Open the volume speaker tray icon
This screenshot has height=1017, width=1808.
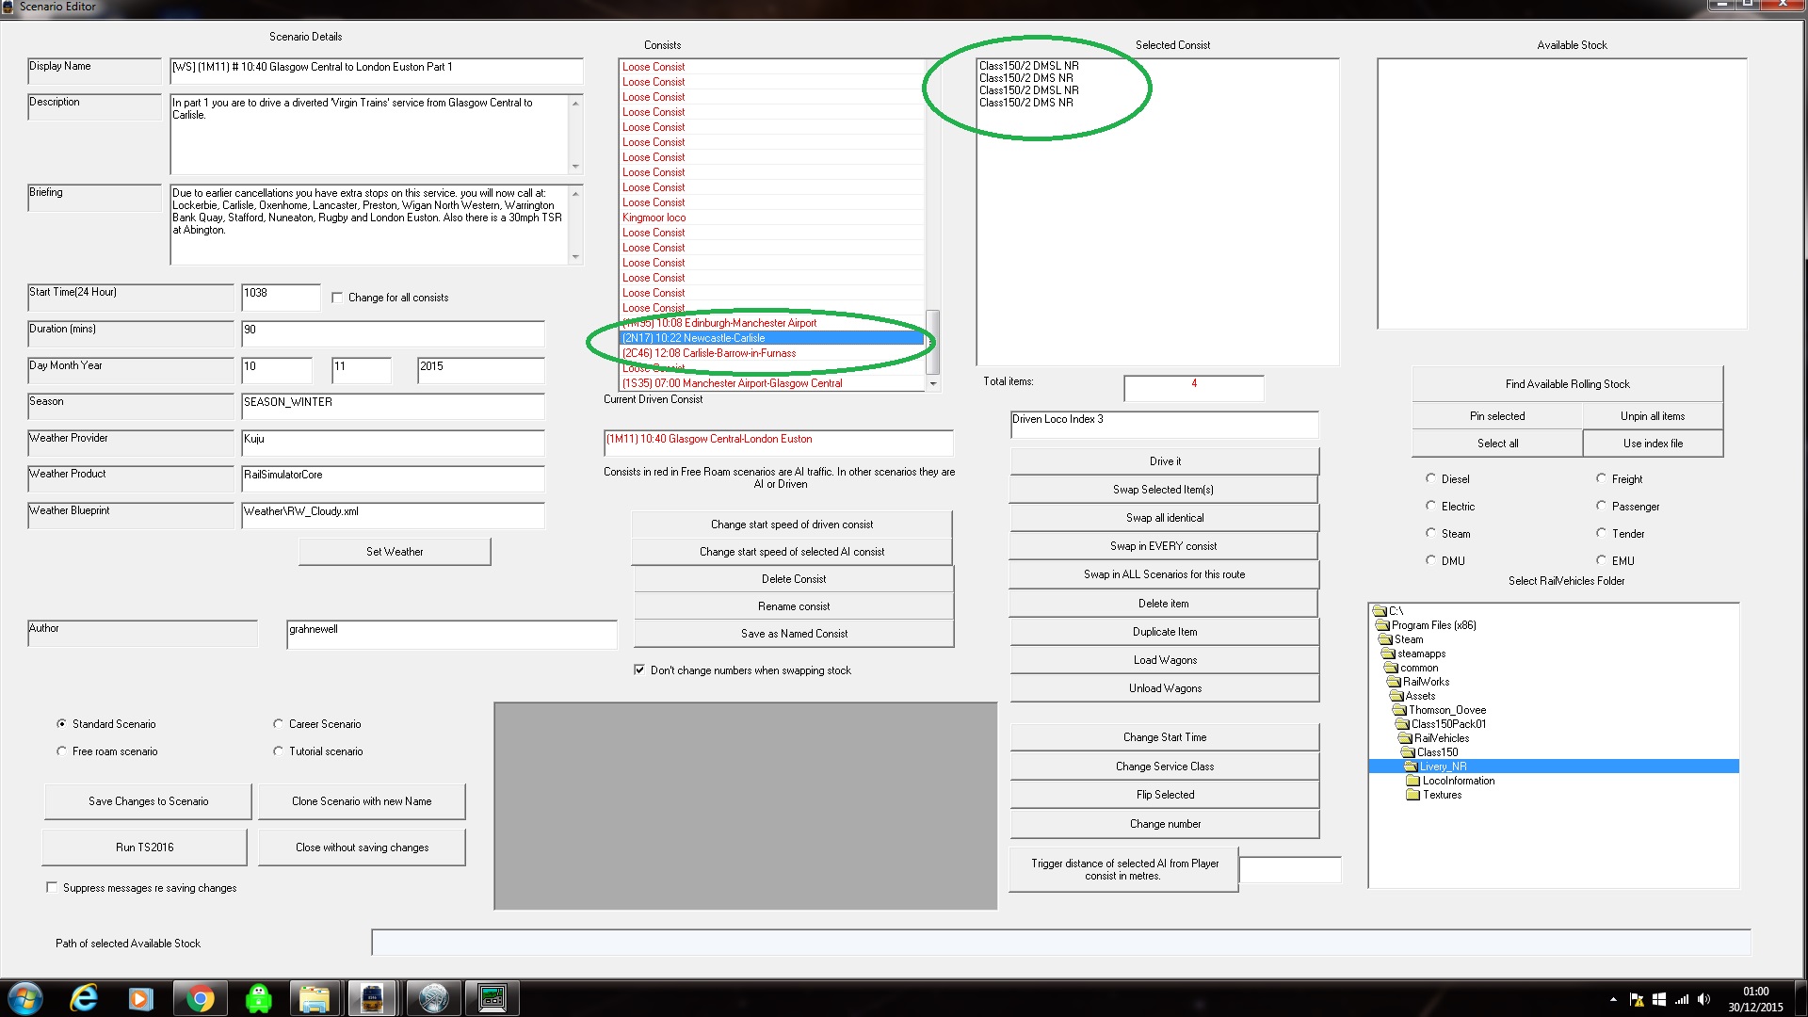coord(1703,999)
